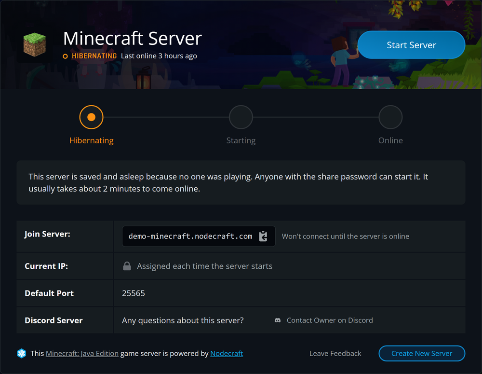Click the Start Server button
This screenshot has width=482, height=374.
(411, 45)
